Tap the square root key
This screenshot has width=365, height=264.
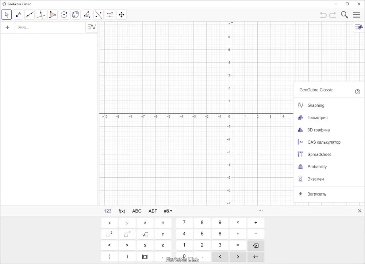click(145, 234)
